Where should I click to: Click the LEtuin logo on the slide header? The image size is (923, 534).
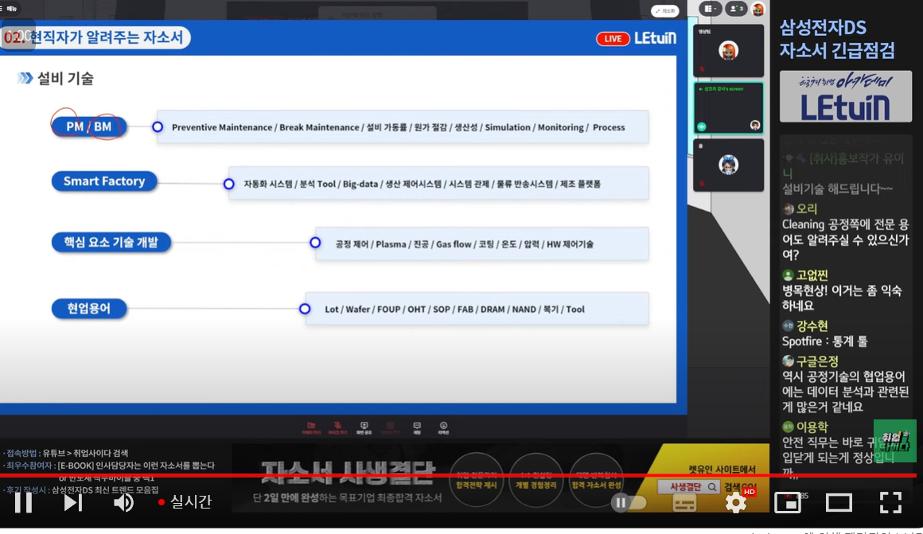[x=655, y=38]
